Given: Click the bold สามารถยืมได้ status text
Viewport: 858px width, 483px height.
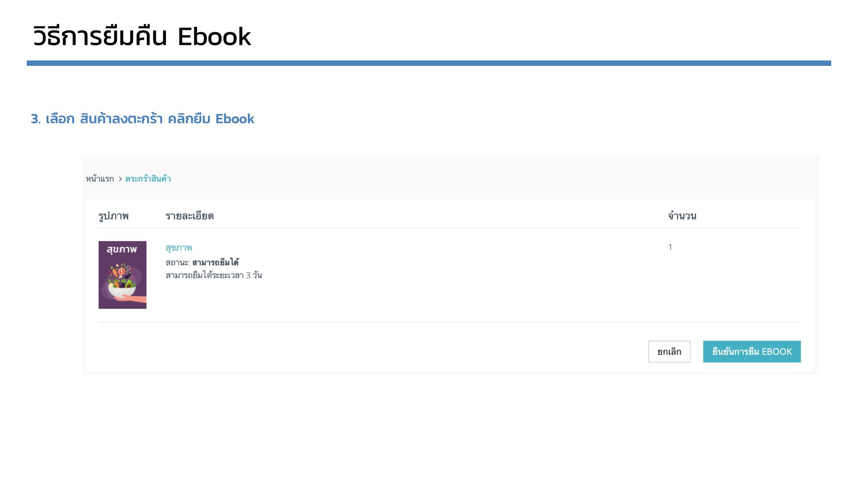Looking at the screenshot, I should [x=215, y=262].
